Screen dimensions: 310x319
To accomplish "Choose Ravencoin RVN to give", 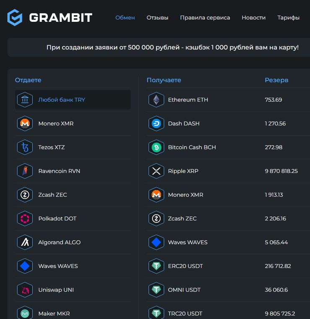I will 73,171.
